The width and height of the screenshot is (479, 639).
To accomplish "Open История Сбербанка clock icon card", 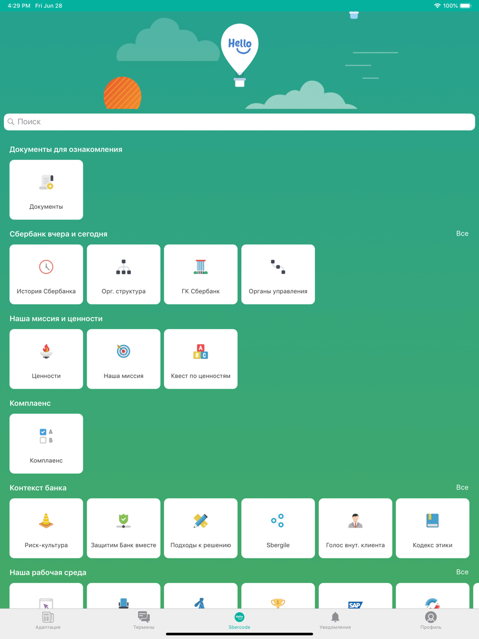I will (x=46, y=274).
